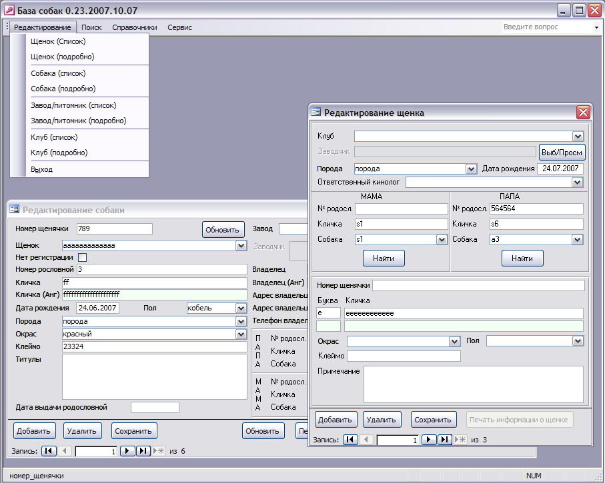Go to previous record in puppy editing navigator
605x483 pixels.
coord(366,440)
